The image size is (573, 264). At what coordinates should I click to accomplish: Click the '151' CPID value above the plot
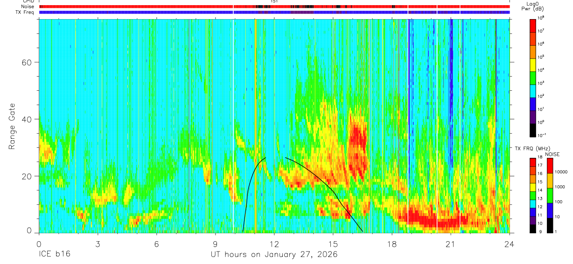[x=274, y=2]
